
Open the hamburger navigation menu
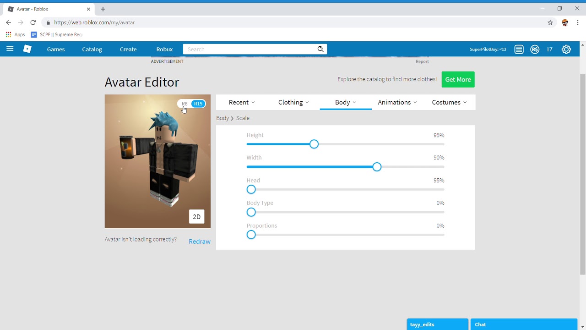(10, 49)
